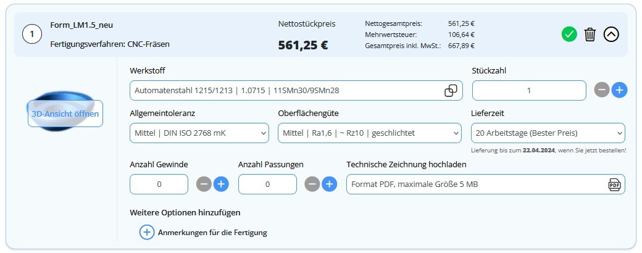Add a thread with Anzahl Gewinde plus
The height and width of the screenshot is (253, 642).
coord(221,184)
